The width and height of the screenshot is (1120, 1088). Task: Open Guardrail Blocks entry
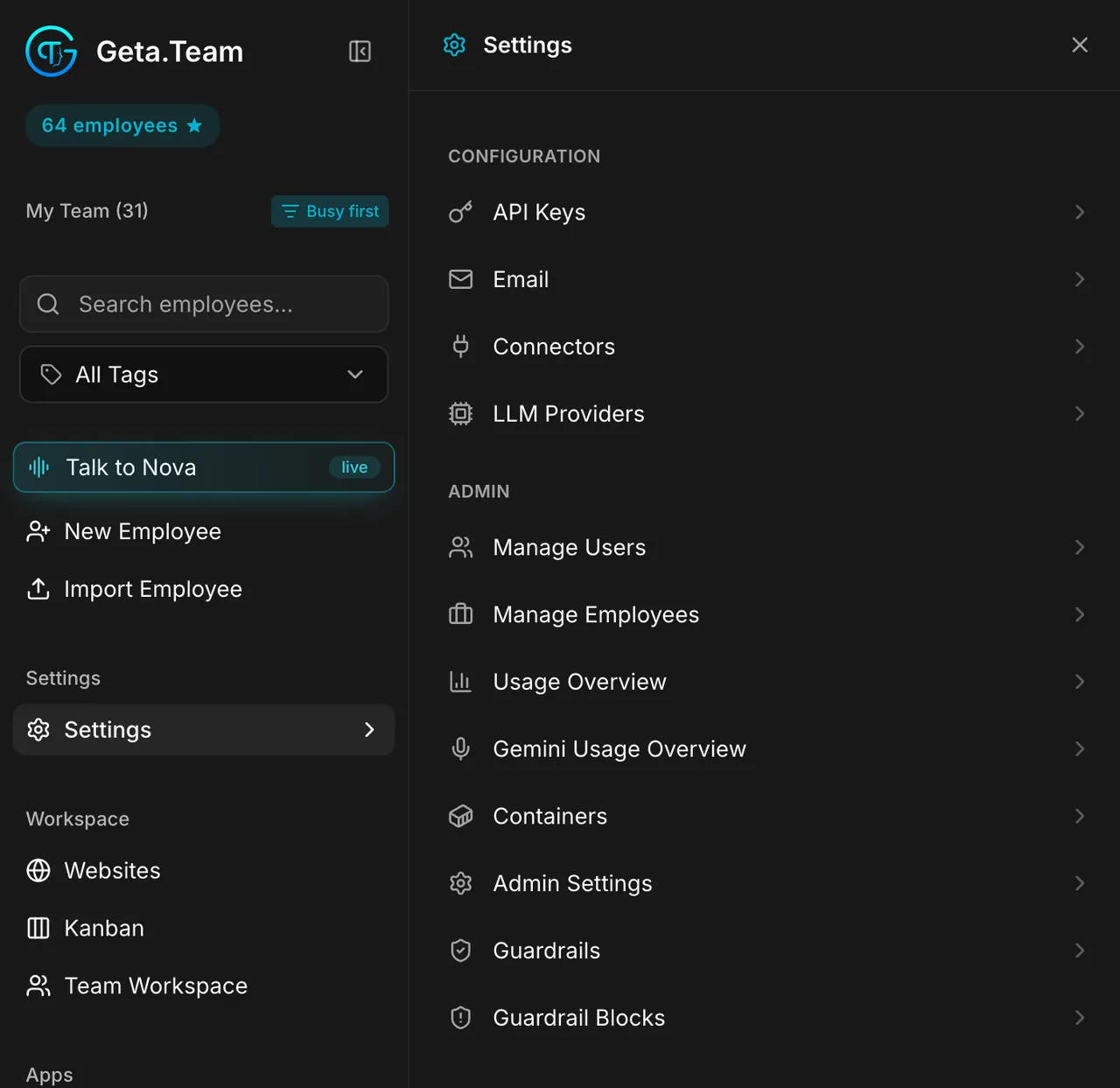click(x=766, y=1017)
